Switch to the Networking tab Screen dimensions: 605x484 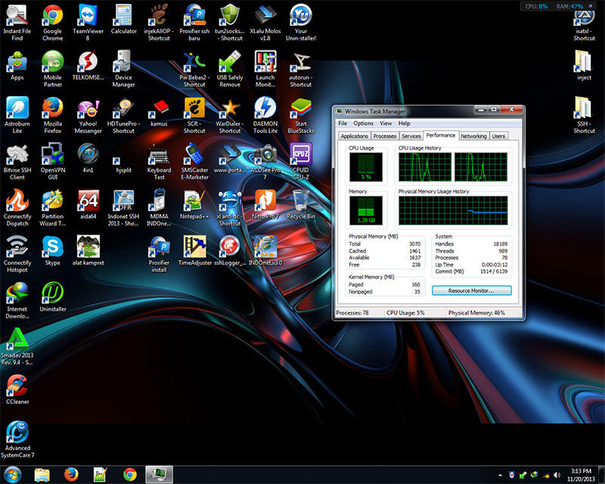473,136
